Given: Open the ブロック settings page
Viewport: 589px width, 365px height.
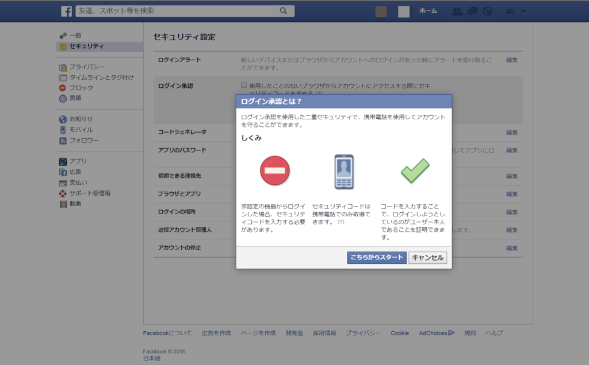Looking at the screenshot, I should (x=81, y=88).
